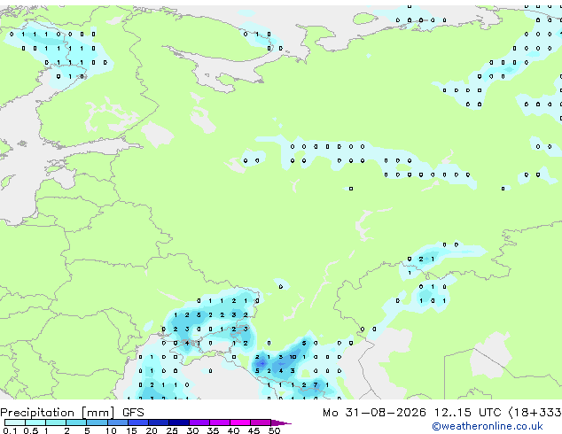The width and height of the screenshot is (562, 434).
Task: Click the '35' legend scale label
Action: pyautogui.click(x=213, y=430)
